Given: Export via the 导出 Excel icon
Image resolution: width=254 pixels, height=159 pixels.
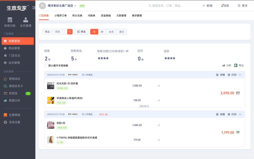Looking at the screenshot, I should pos(239,66).
